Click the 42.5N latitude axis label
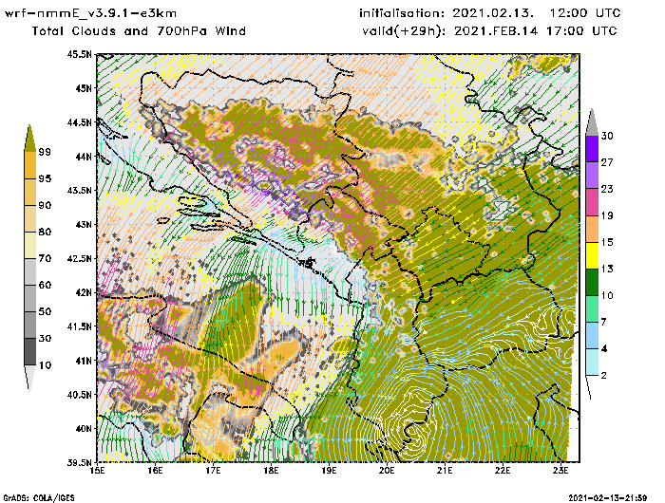Image resolution: width=665 pixels, height=503 pixels. click(79, 258)
